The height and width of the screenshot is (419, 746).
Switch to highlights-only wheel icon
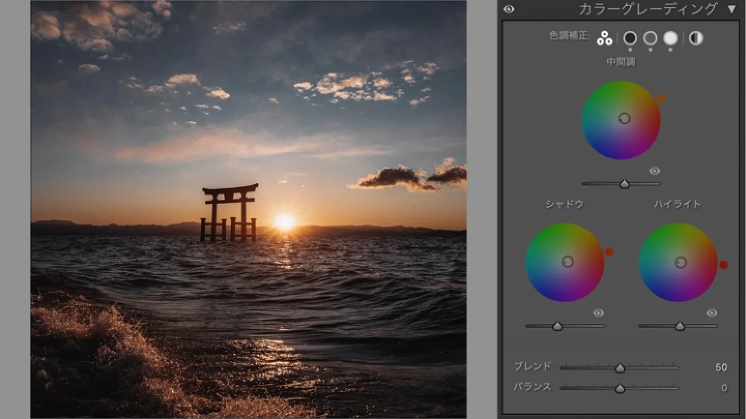pos(670,38)
